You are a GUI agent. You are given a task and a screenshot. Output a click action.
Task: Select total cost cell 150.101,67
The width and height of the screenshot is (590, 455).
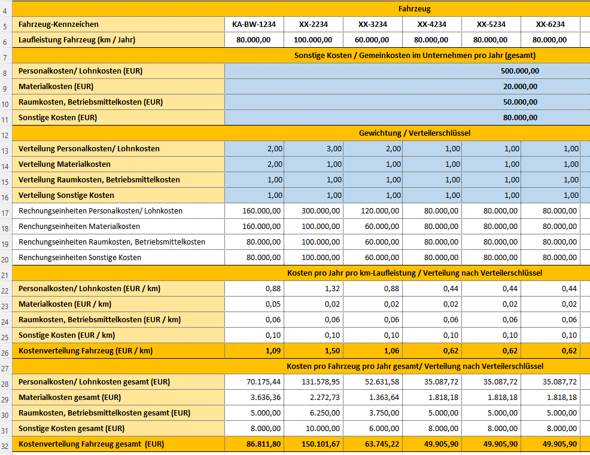tap(314, 444)
